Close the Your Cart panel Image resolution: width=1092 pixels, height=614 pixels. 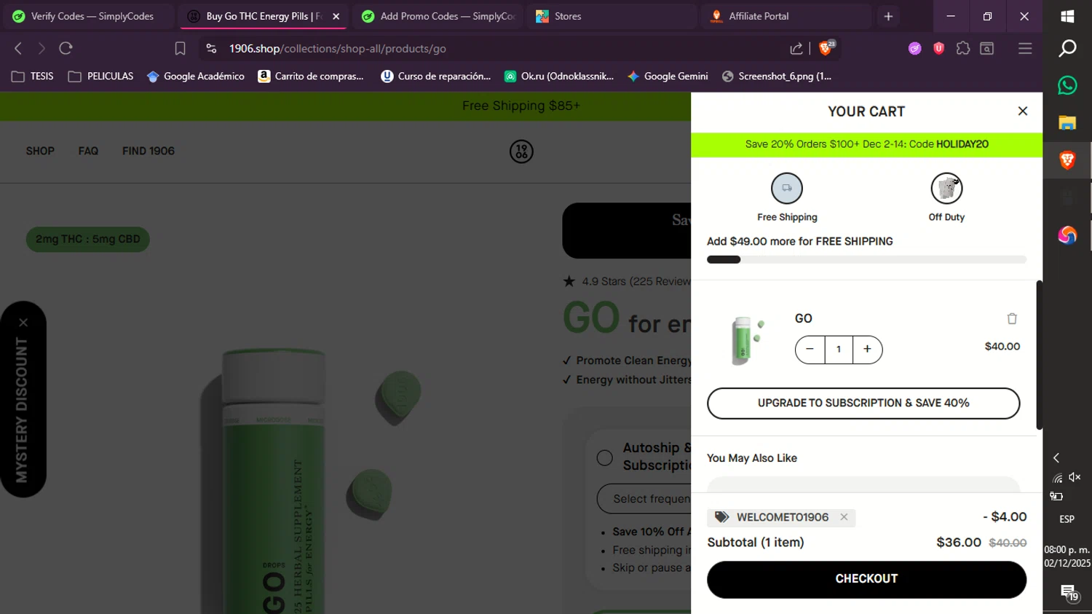pyautogui.click(x=1022, y=111)
